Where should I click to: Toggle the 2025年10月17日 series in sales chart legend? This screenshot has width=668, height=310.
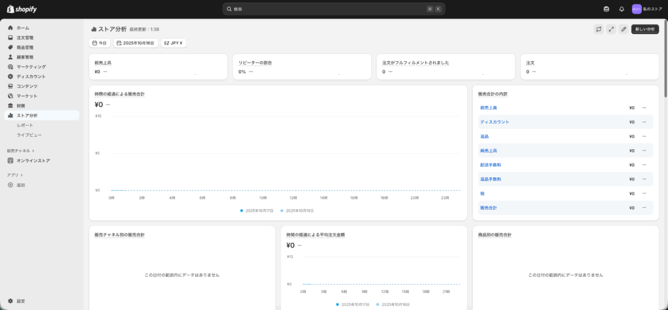point(257,211)
